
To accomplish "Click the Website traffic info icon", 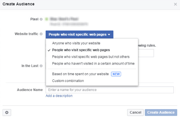I will (41, 34).
